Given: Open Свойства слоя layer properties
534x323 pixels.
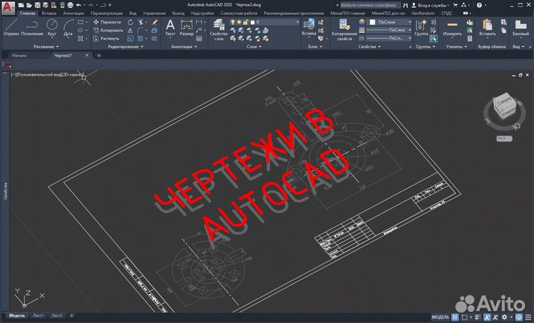Looking at the screenshot, I should 218,30.
